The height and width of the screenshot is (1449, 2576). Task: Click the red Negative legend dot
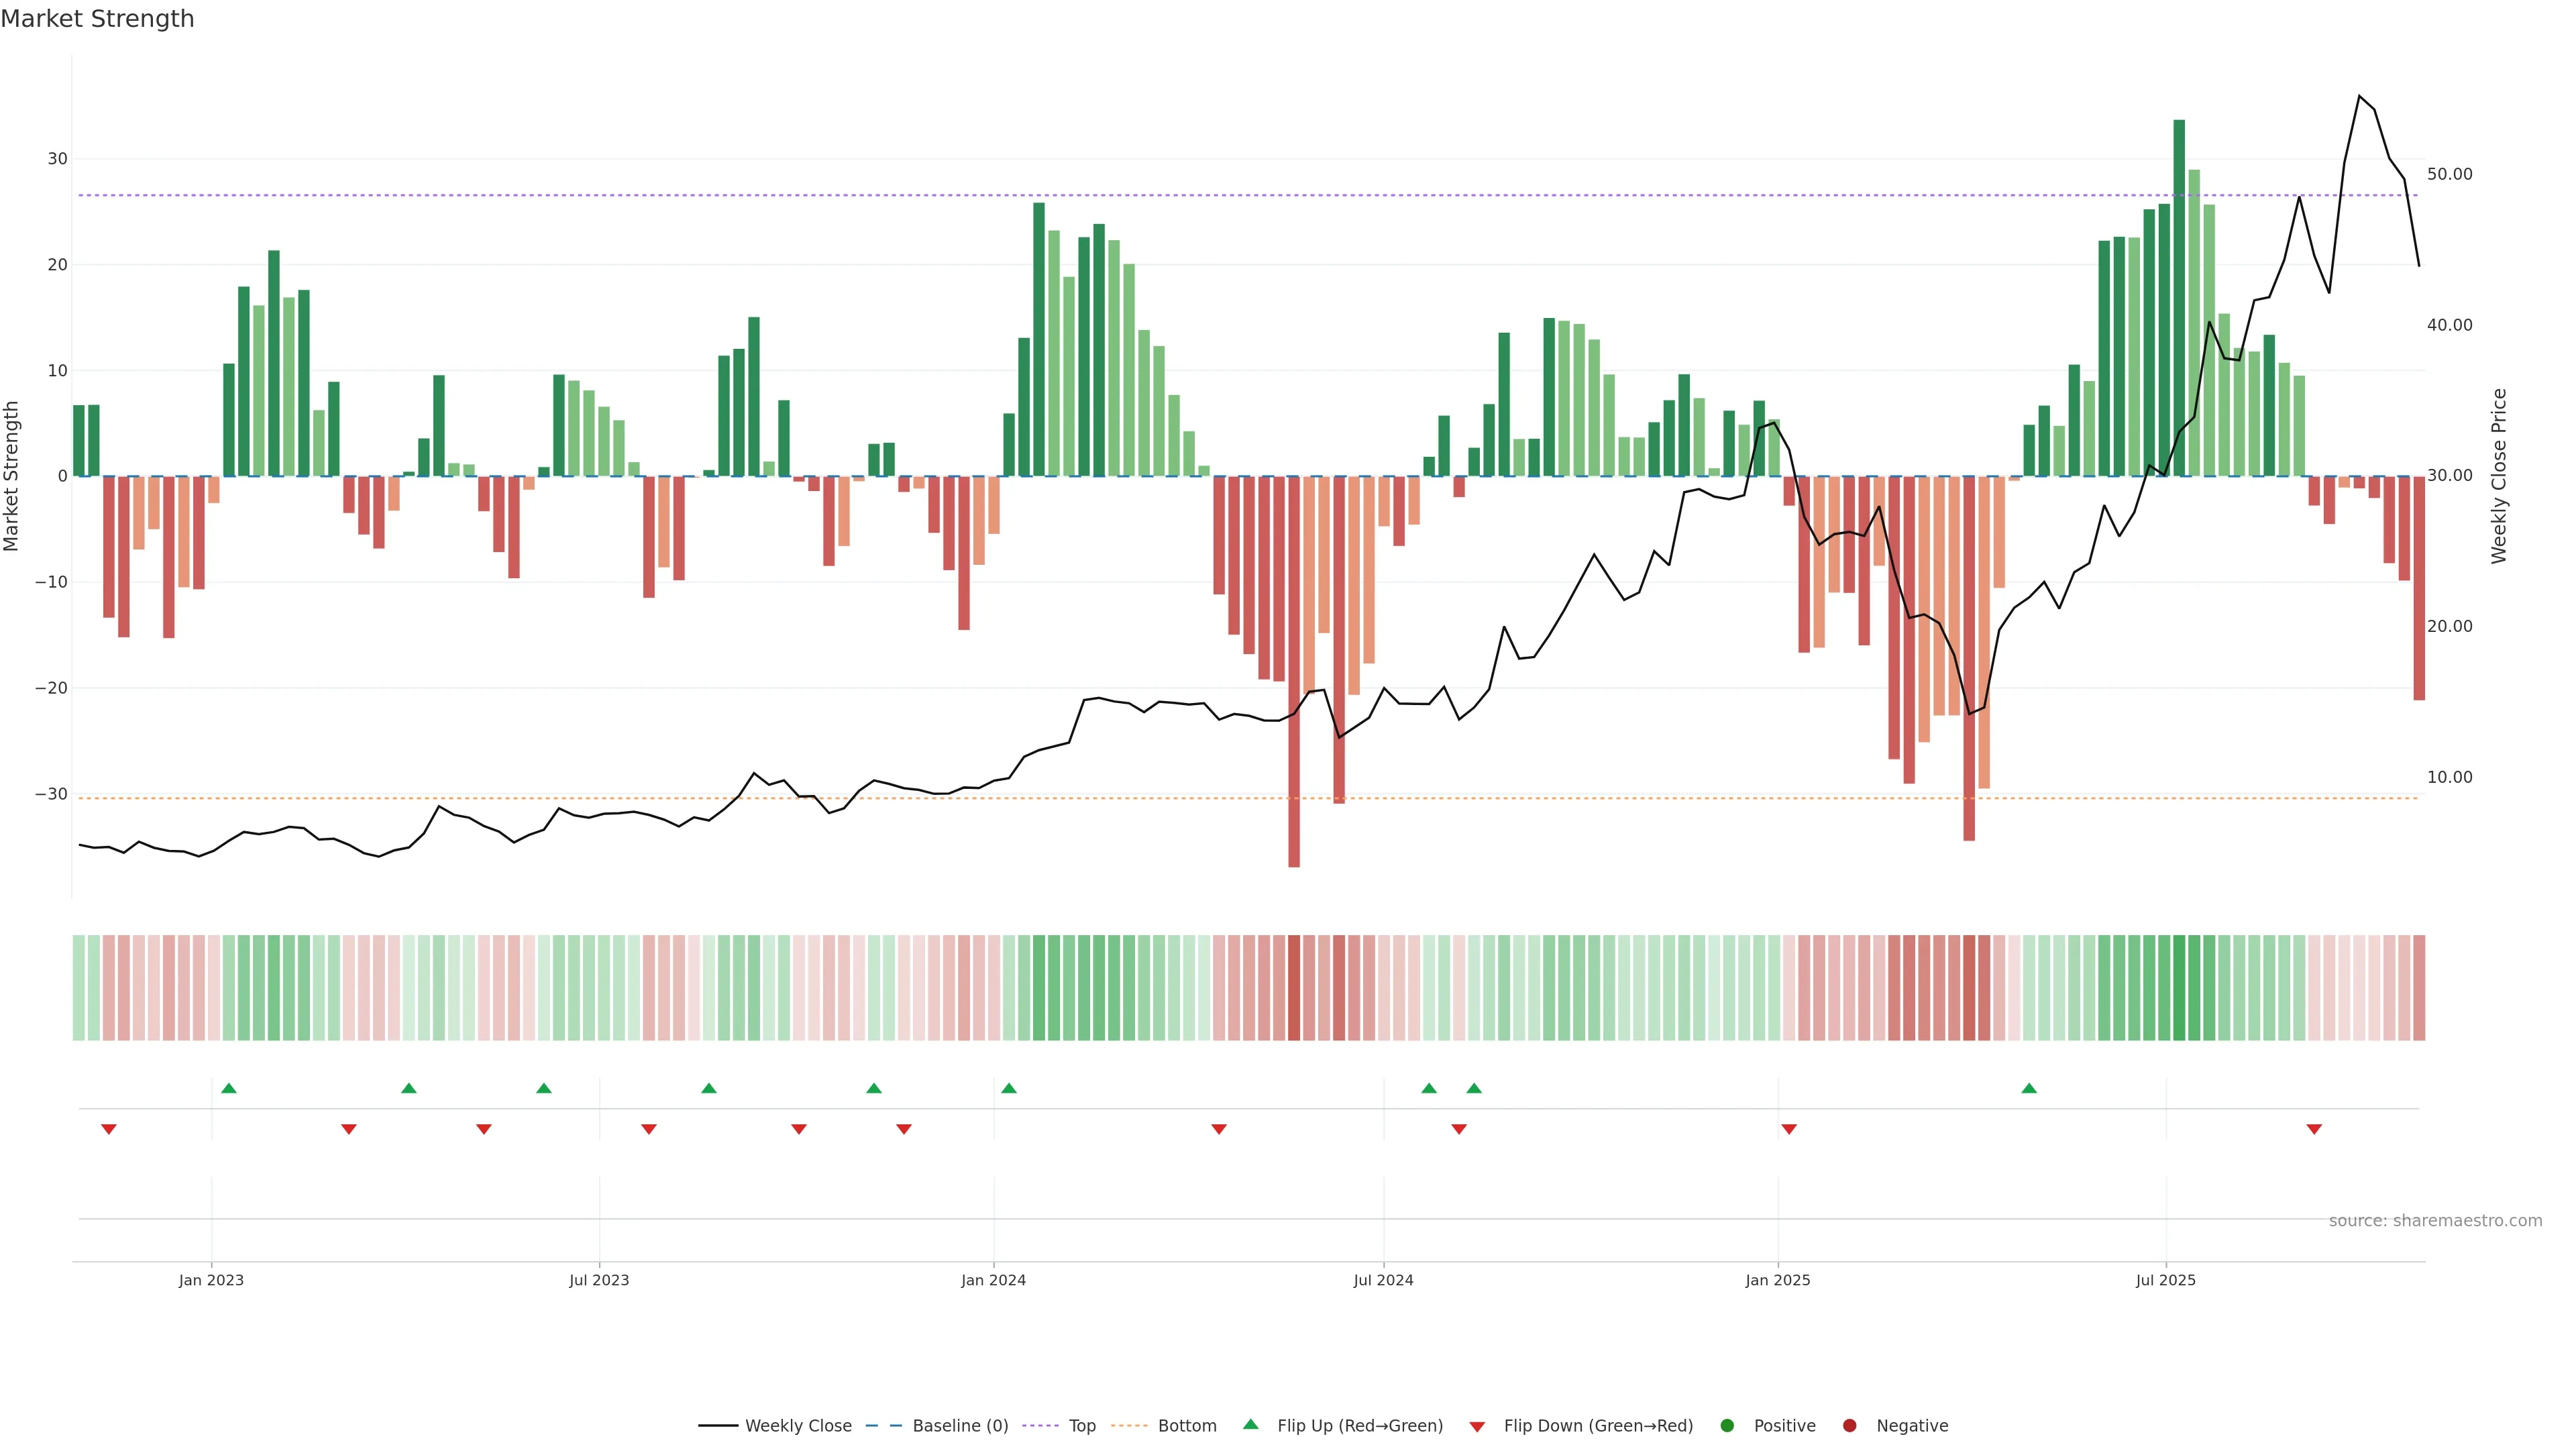pos(1849,1425)
